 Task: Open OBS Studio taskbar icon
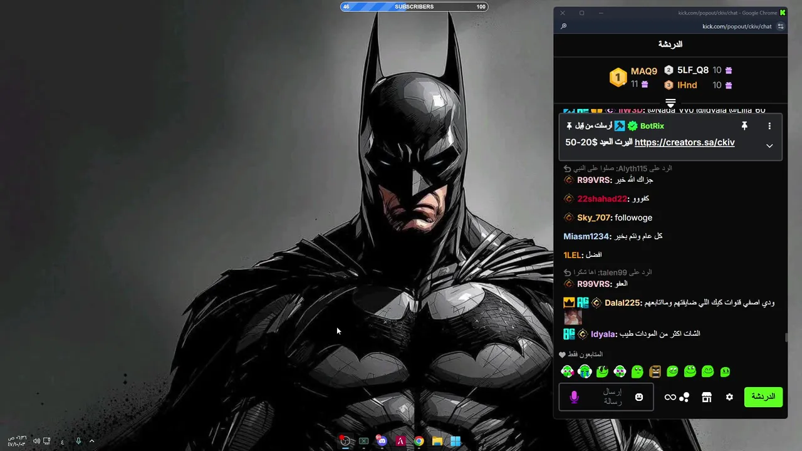point(345,441)
